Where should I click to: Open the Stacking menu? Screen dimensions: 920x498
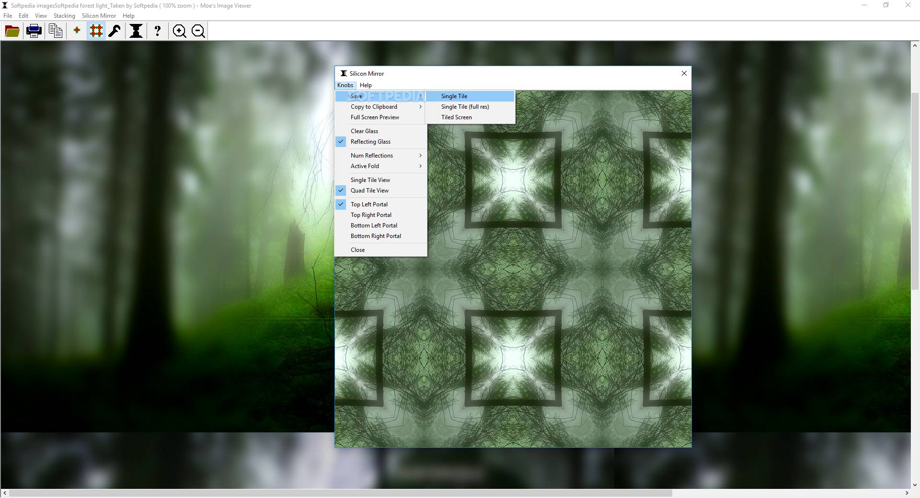(x=64, y=15)
